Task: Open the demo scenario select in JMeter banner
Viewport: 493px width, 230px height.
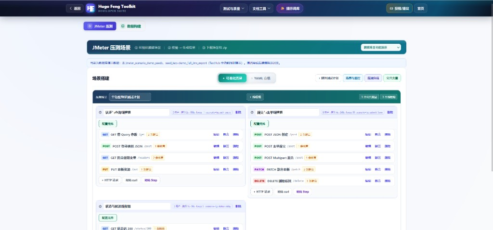Action: 381,48
